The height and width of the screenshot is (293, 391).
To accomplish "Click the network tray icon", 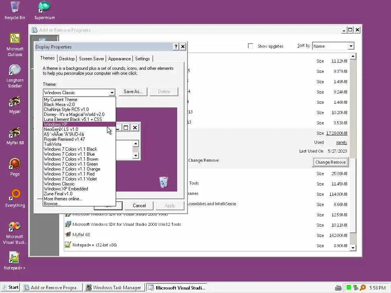I will click(x=355, y=288).
